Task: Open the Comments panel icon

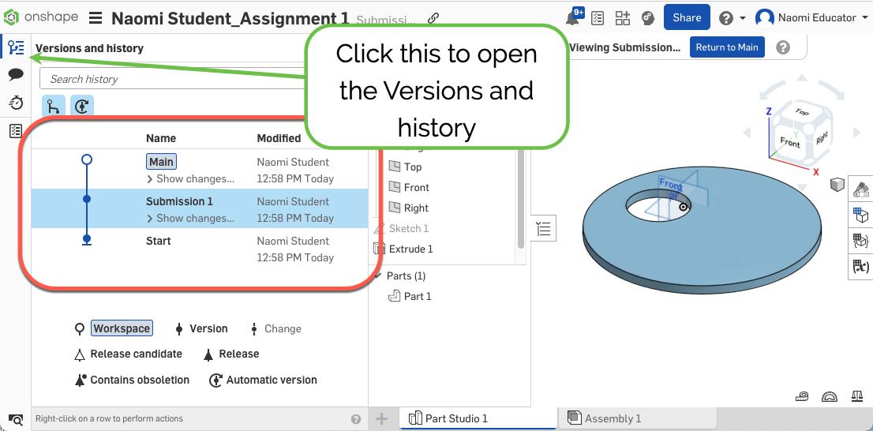Action: tap(16, 75)
